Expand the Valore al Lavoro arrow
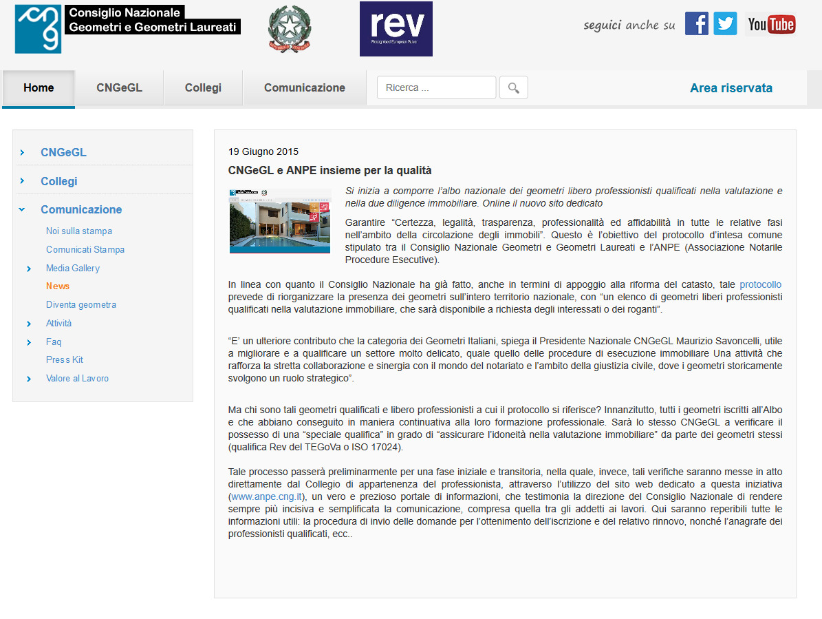Image resolution: width=822 pixels, height=619 pixels. point(30,379)
